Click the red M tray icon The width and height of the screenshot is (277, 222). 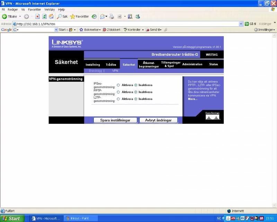click(x=262, y=218)
